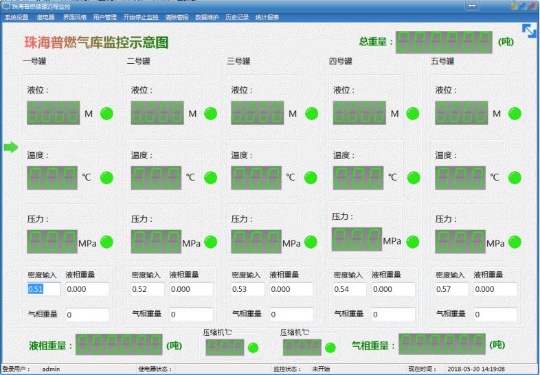Open the 继电器 menu
This screenshot has width=540, height=375.
(x=45, y=17)
